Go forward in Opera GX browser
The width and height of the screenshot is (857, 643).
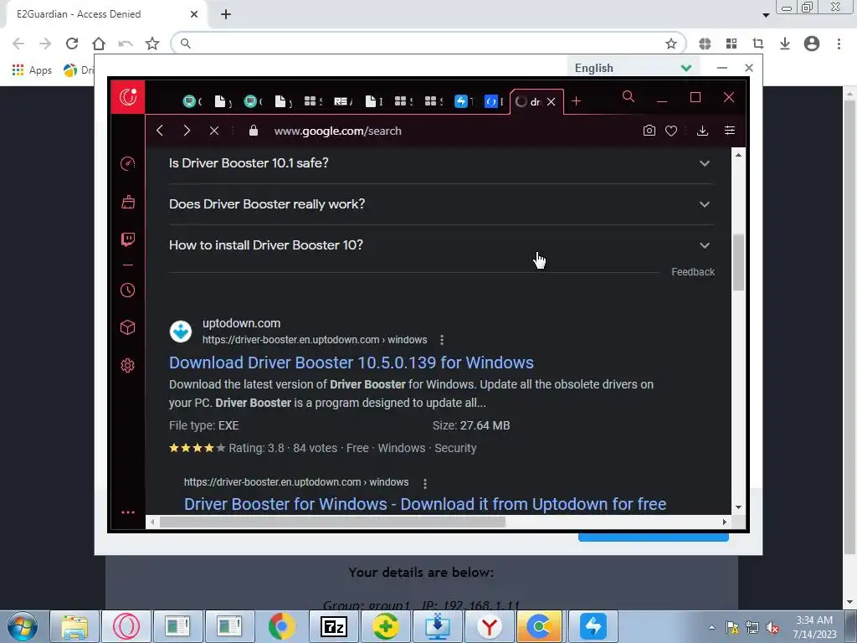click(187, 131)
